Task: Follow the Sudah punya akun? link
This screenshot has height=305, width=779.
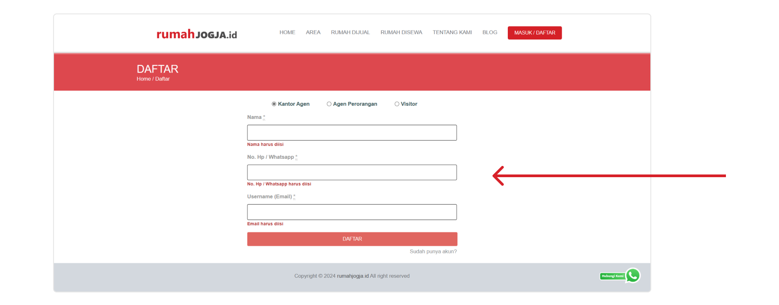Action: pyautogui.click(x=433, y=252)
